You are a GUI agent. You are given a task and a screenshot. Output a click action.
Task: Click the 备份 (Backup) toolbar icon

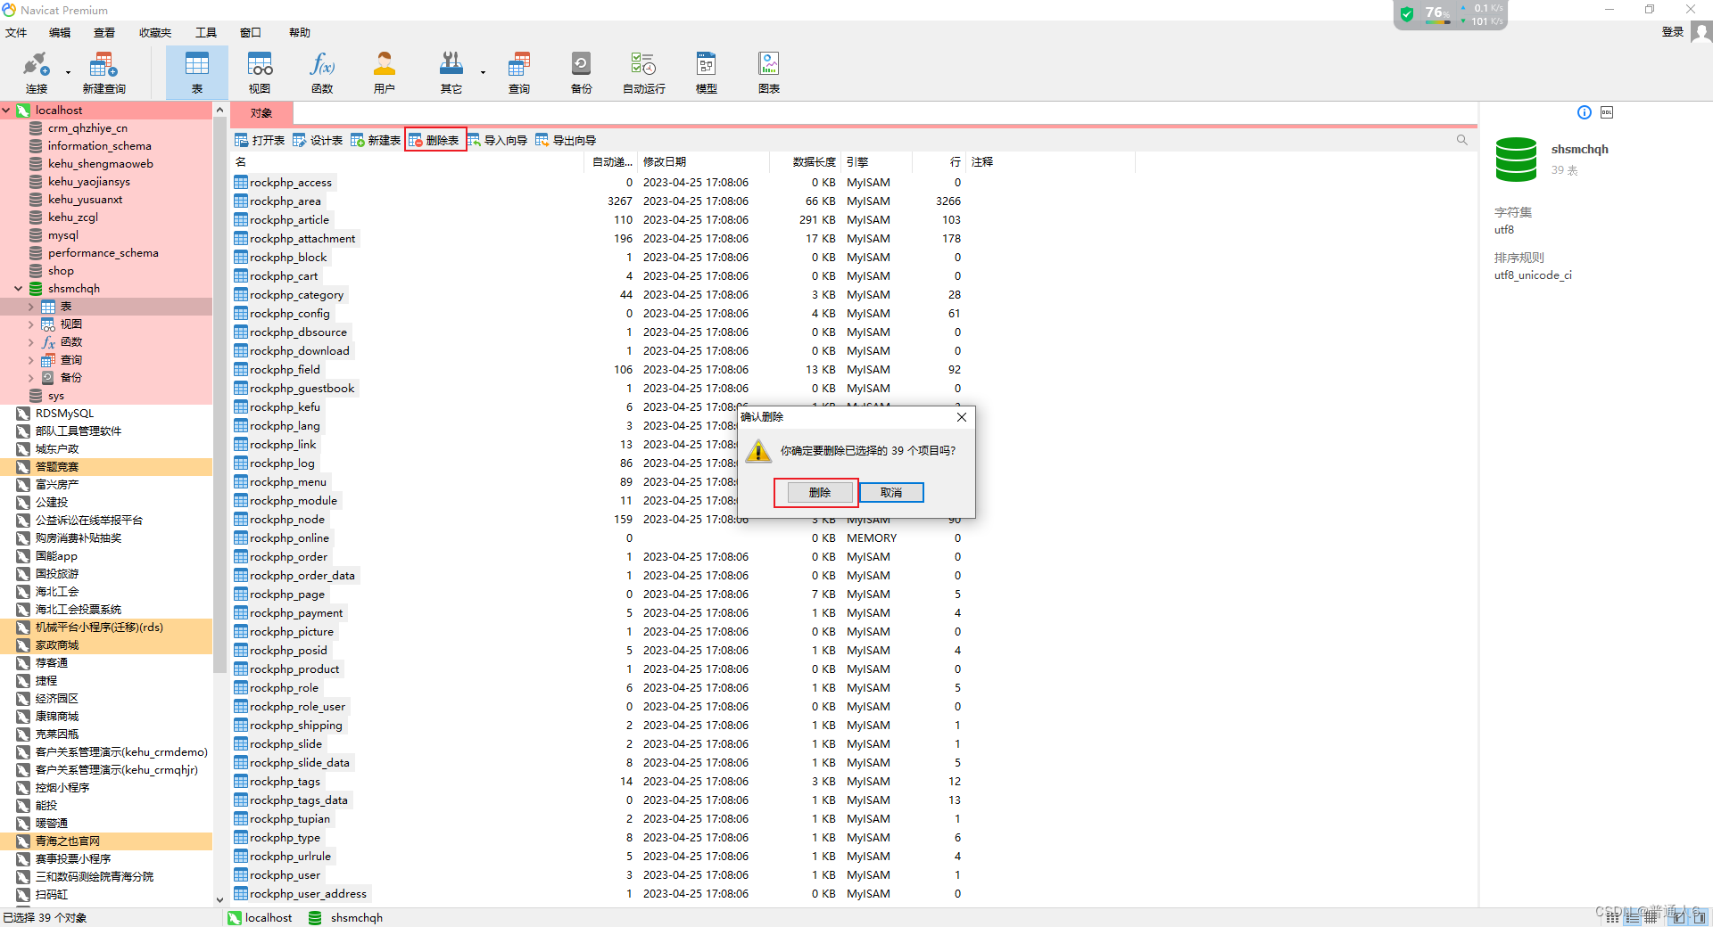point(581,72)
